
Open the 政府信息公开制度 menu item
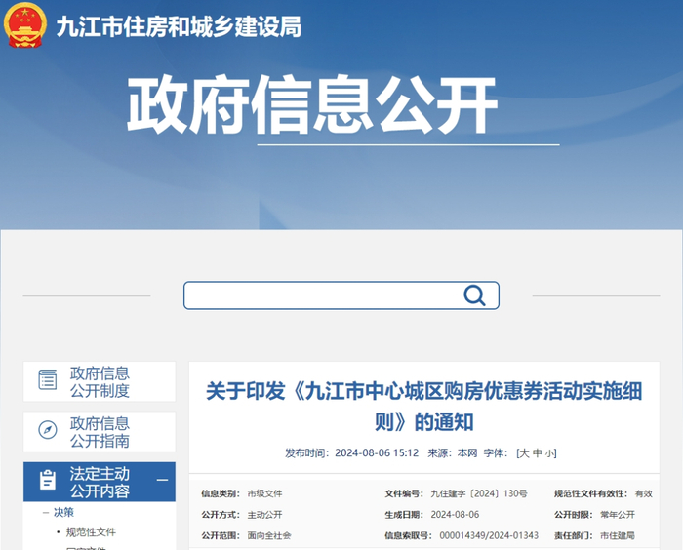click(x=100, y=381)
